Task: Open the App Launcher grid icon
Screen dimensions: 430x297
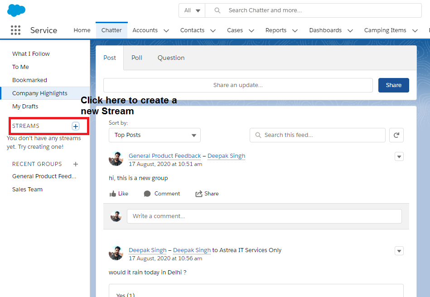Action: tap(15, 30)
